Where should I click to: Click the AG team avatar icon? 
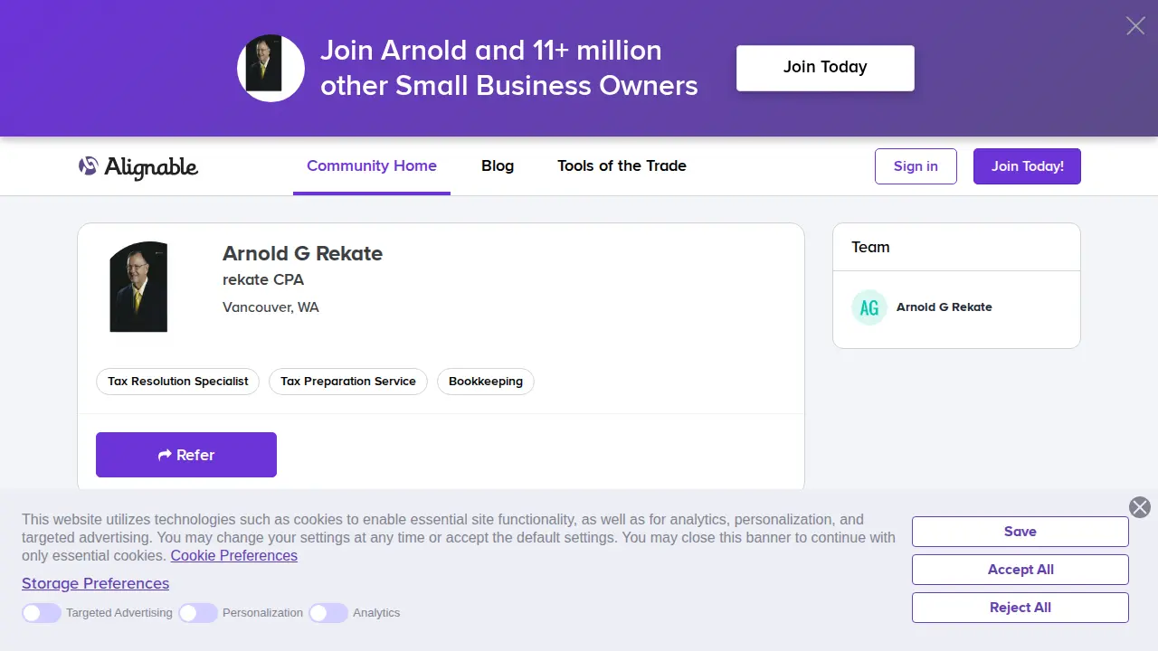(x=869, y=307)
